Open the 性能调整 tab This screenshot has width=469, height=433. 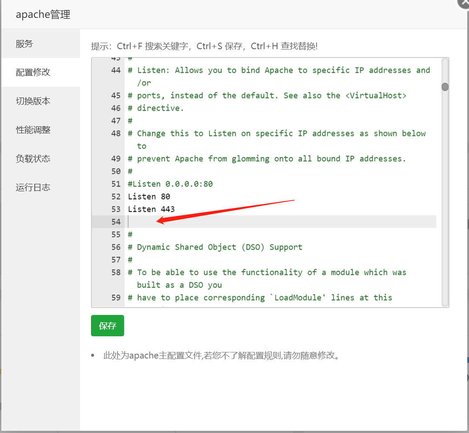coord(40,130)
